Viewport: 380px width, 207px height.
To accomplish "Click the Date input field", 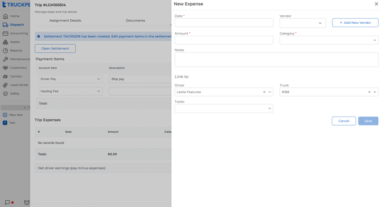I will 223,23.
